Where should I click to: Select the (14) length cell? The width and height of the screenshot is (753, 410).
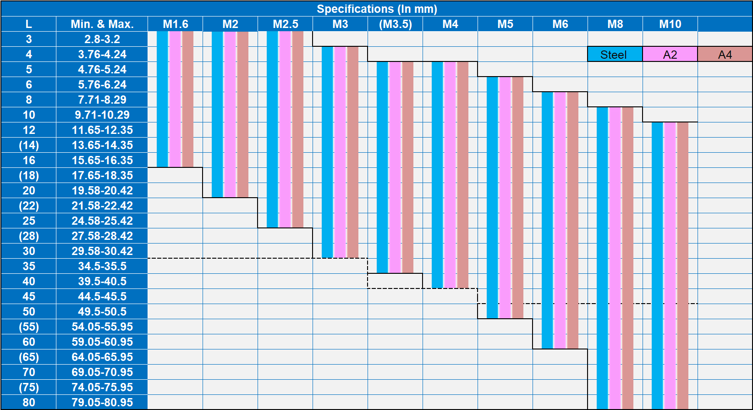pyautogui.click(x=28, y=145)
